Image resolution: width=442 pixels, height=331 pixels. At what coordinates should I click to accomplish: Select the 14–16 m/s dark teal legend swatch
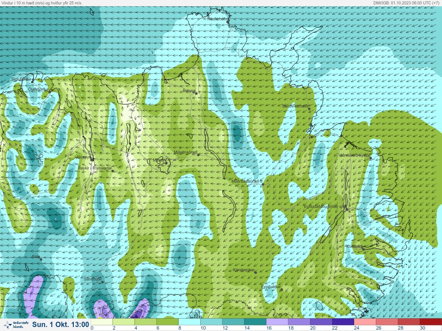click(255, 322)
